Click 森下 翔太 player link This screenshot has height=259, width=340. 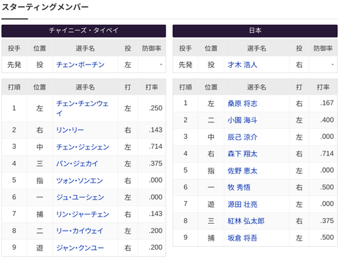[242, 154]
